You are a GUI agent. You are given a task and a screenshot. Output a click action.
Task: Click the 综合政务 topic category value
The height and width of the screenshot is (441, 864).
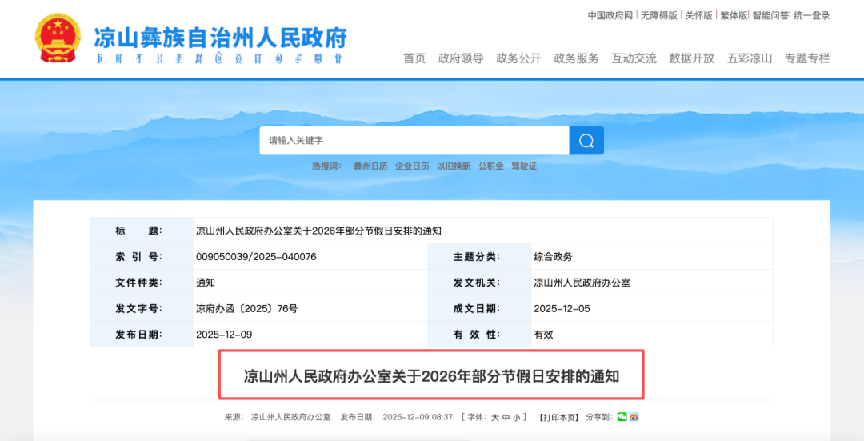554,256
